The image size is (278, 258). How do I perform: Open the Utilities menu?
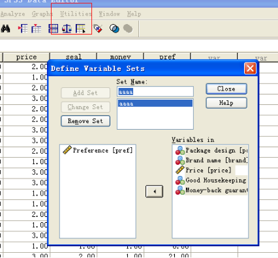(x=76, y=14)
